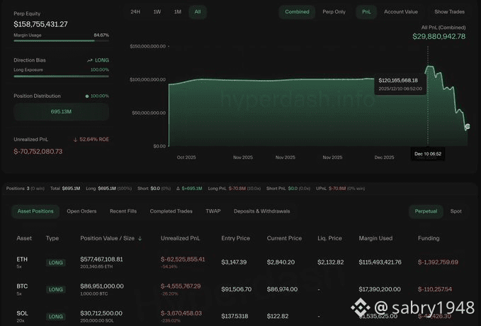Screen dimensions: 481x326
Task: Click SOL position value $30,712,500.00
Action: [x=101, y=313]
